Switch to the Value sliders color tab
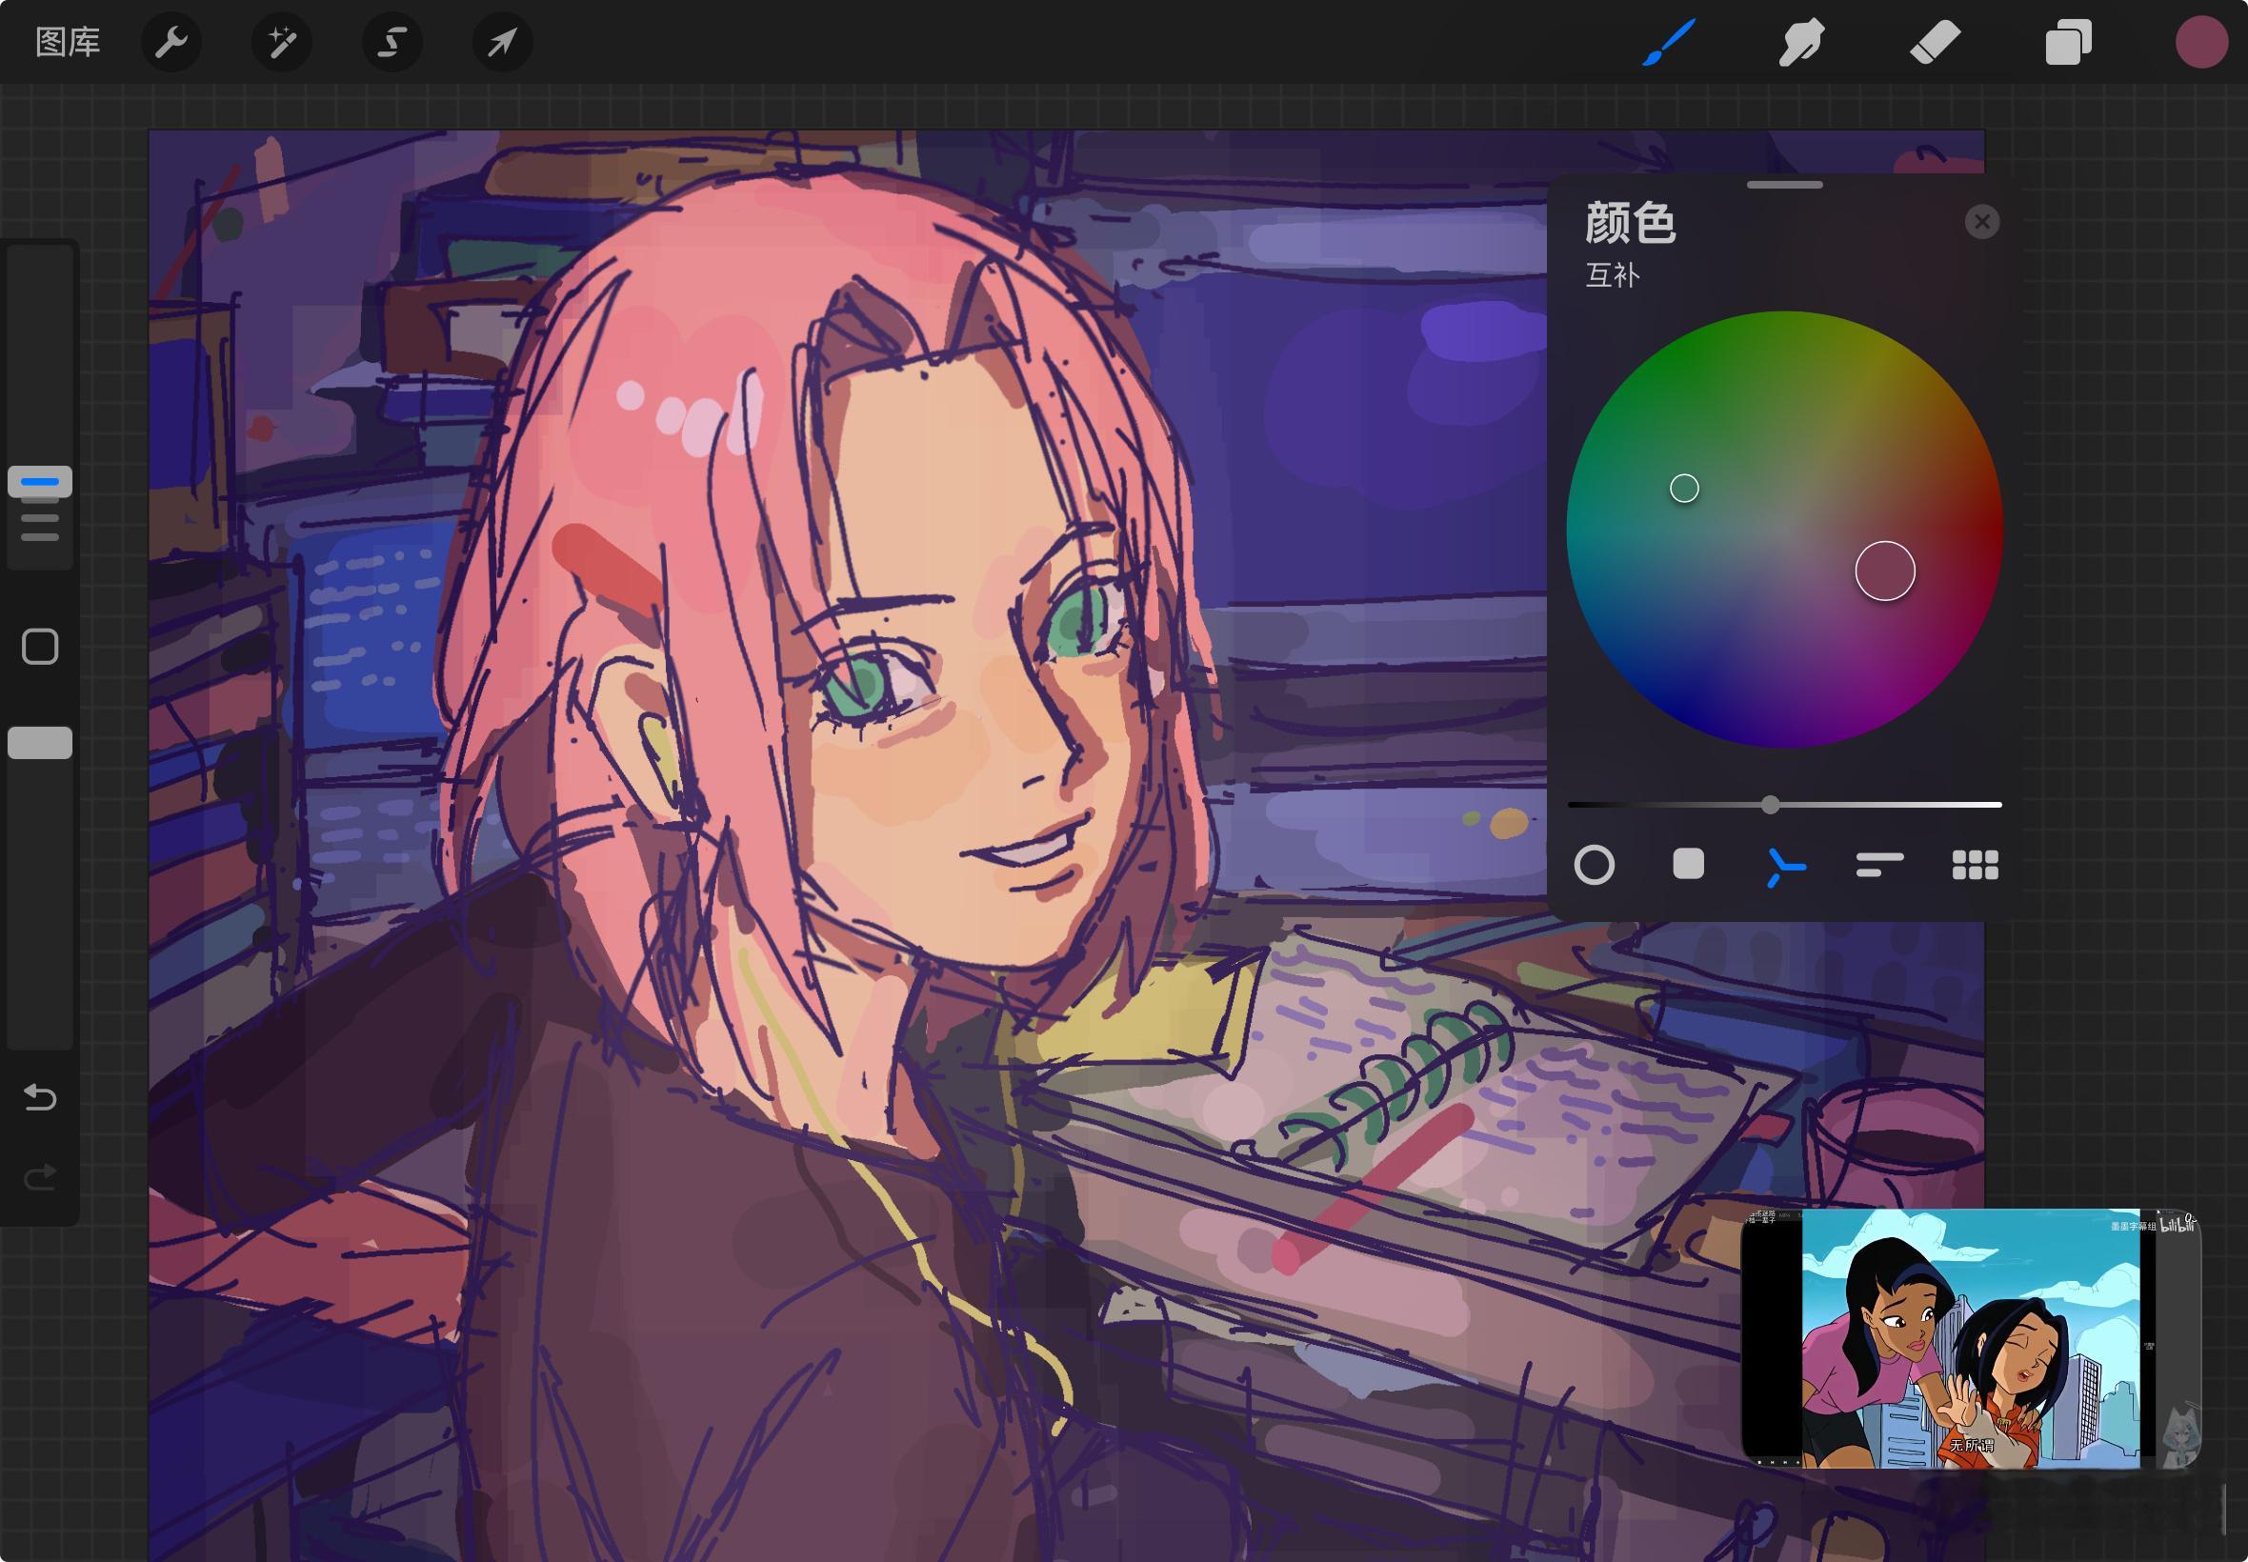 click(x=1880, y=864)
